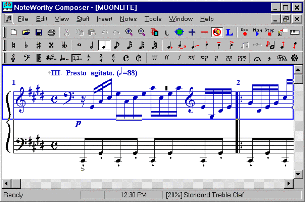Screen dimensions: 305x202
Task: Open the Insert menu
Action: coord(104,19)
